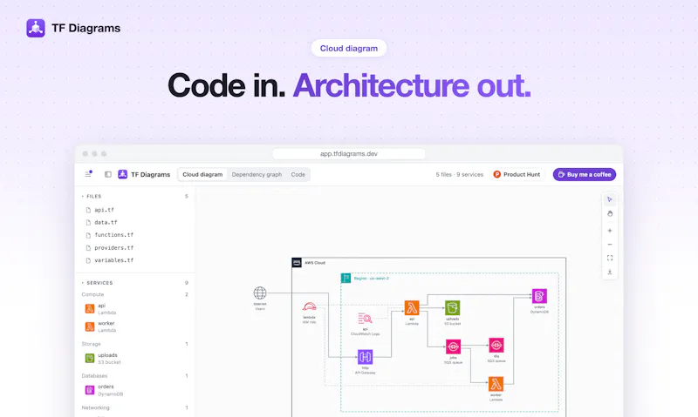698x417 pixels.
Task: Open the hamburger menu icon with notification dot
Action: tap(88, 174)
